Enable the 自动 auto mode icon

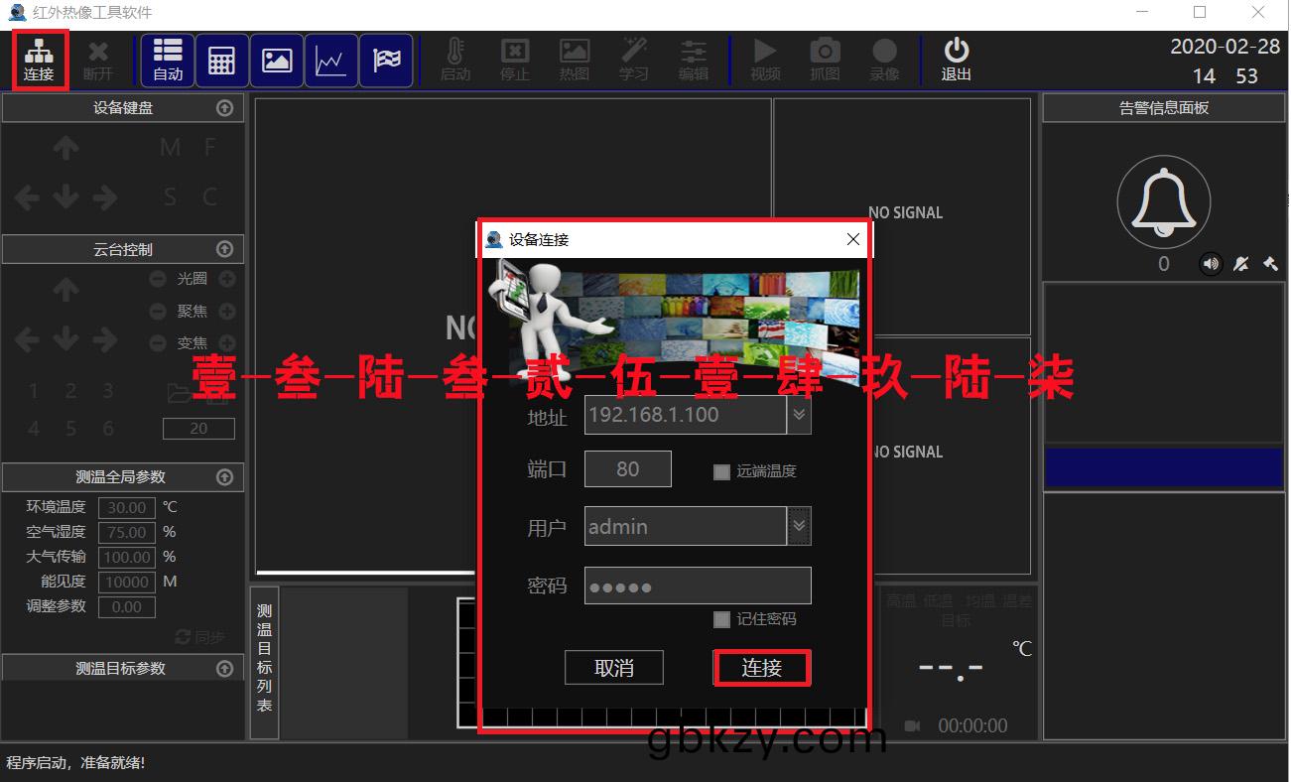(167, 60)
